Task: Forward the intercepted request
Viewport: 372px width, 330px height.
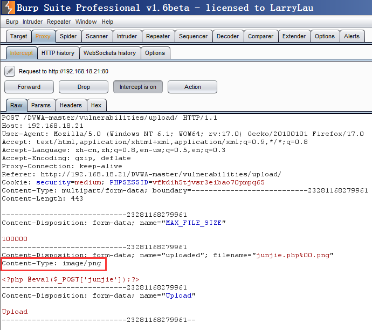Action: 29,87
